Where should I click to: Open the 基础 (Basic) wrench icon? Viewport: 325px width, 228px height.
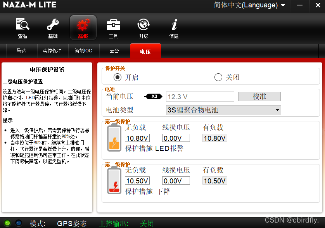tap(53, 28)
